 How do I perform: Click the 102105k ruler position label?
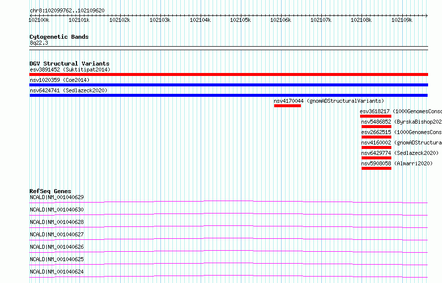240,20
